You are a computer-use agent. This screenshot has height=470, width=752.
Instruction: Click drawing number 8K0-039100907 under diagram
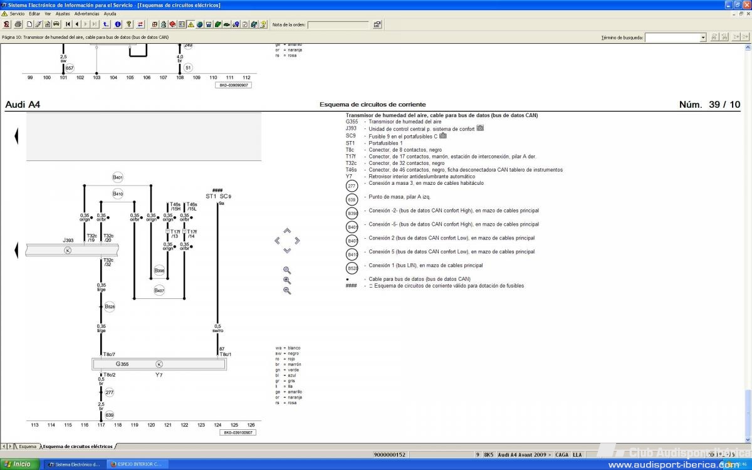point(238,432)
